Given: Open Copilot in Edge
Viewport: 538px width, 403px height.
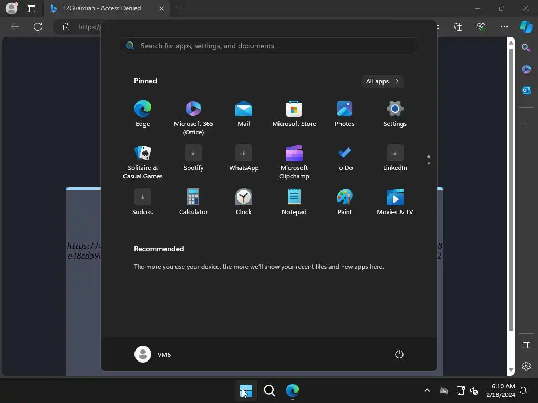Looking at the screenshot, I should tap(526, 27).
